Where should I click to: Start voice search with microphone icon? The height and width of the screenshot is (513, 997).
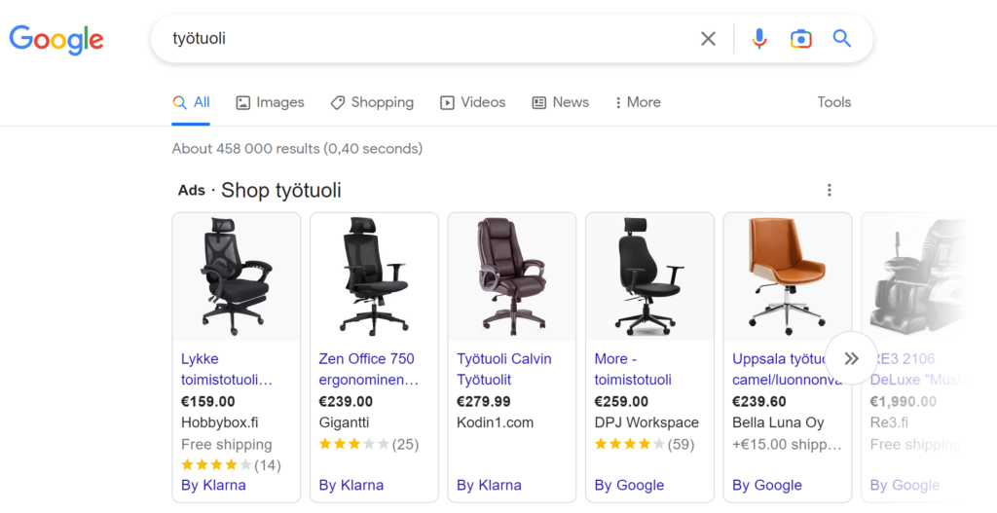[x=758, y=39]
